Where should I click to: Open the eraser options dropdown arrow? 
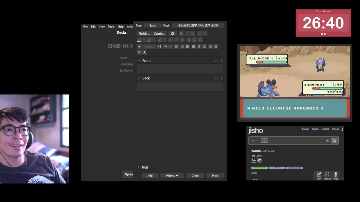click(165, 40)
